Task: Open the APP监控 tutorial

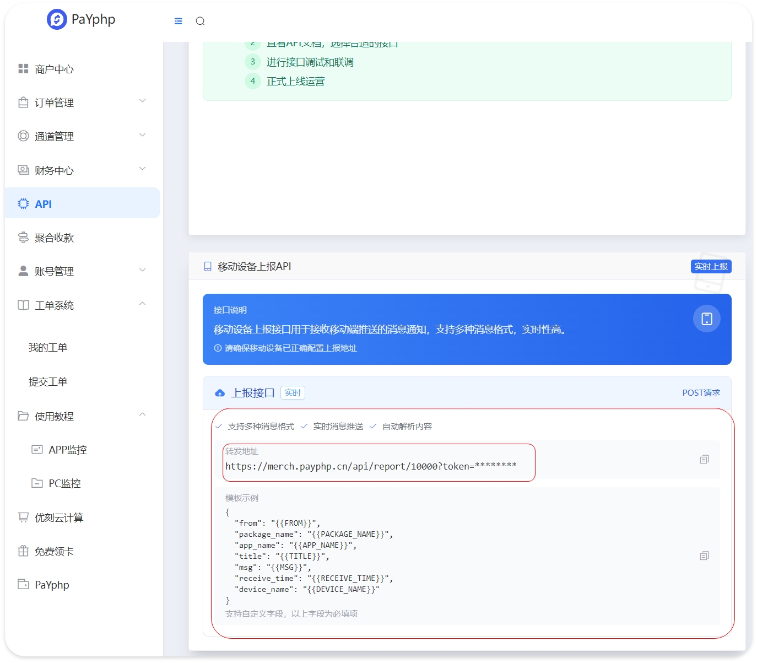Action: (67, 450)
